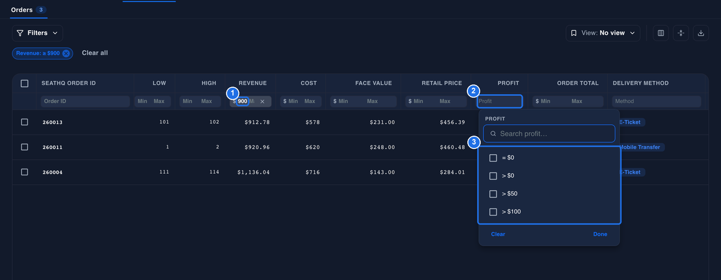Select the checkbox for order 260013
Screen dimensions: 721x280
24,122
